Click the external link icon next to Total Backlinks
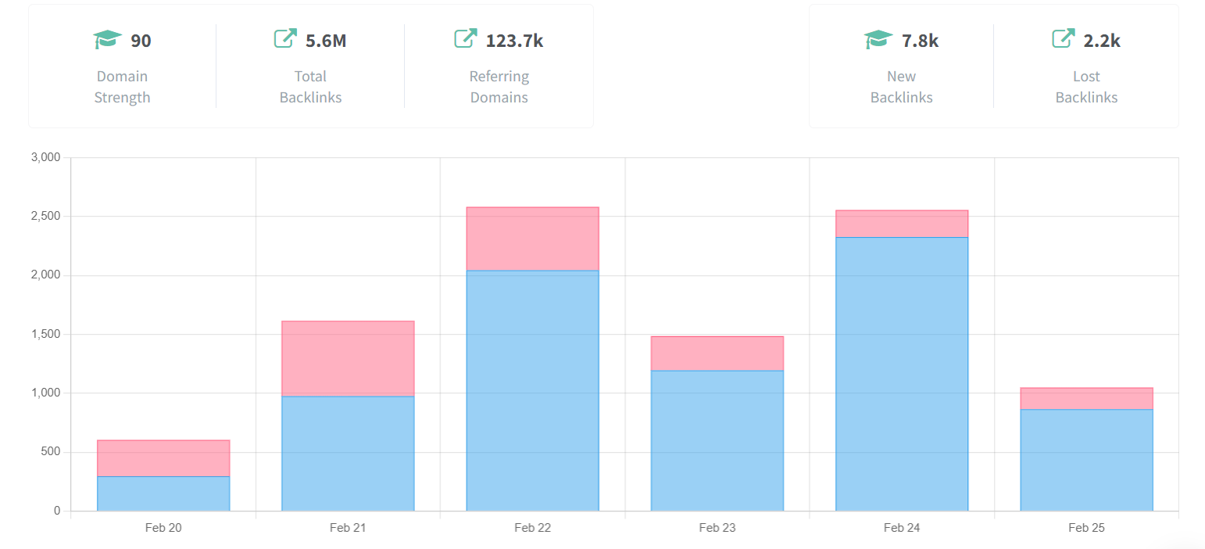Screen dimensions: 1205x549 tap(284, 38)
